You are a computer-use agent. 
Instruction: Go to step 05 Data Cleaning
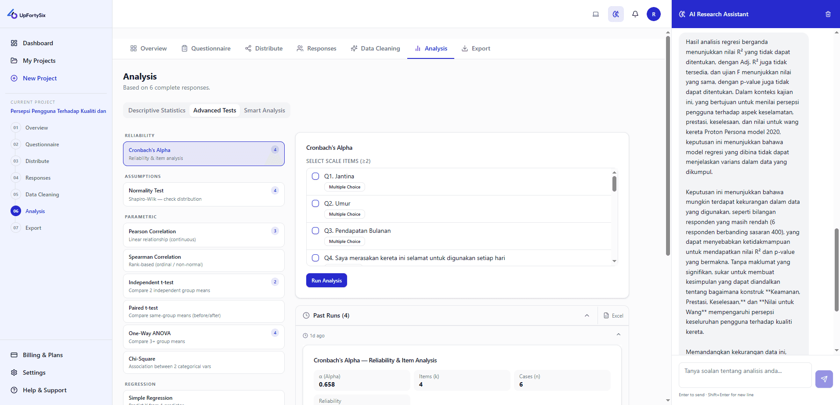[x=35, y=195]
